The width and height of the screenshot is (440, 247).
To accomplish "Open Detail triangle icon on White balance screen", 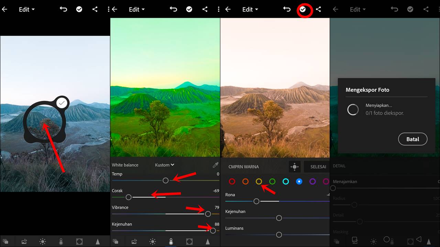I will (x=208, y=242).
